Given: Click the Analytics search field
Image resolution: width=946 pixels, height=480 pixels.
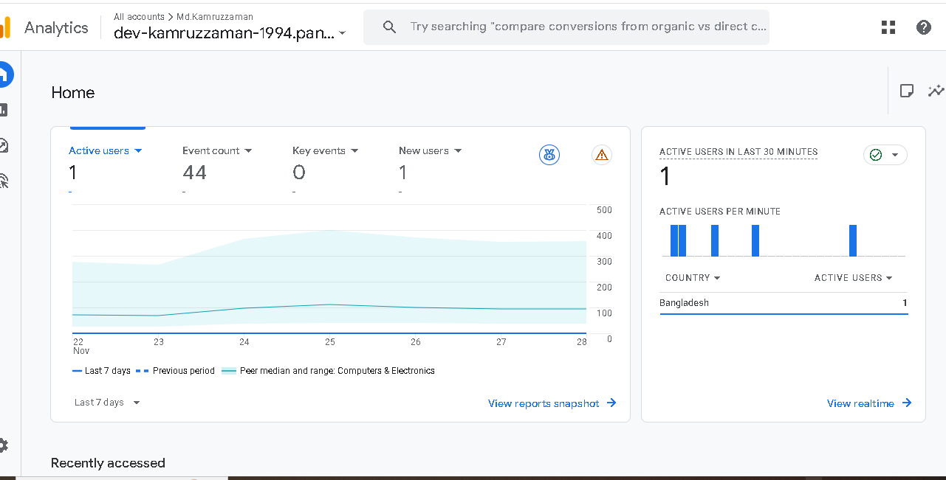Looking at the screenshot, I should point(583,27).
